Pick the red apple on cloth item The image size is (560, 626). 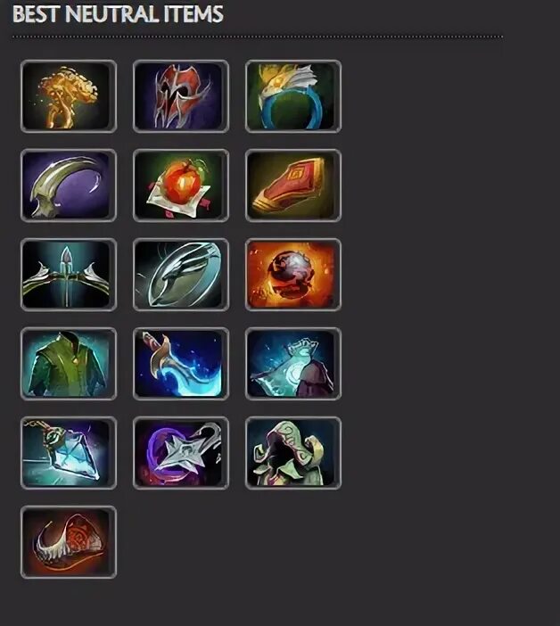point(181,185)
